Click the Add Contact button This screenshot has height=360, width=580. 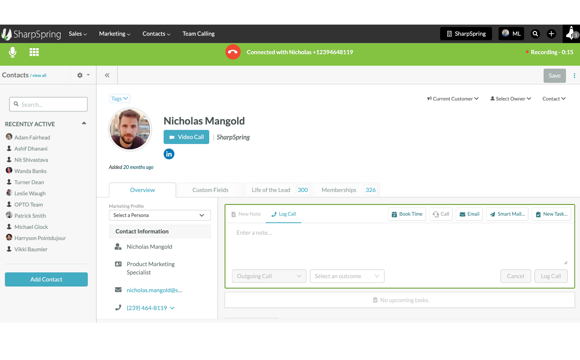[x=46, y=279]
